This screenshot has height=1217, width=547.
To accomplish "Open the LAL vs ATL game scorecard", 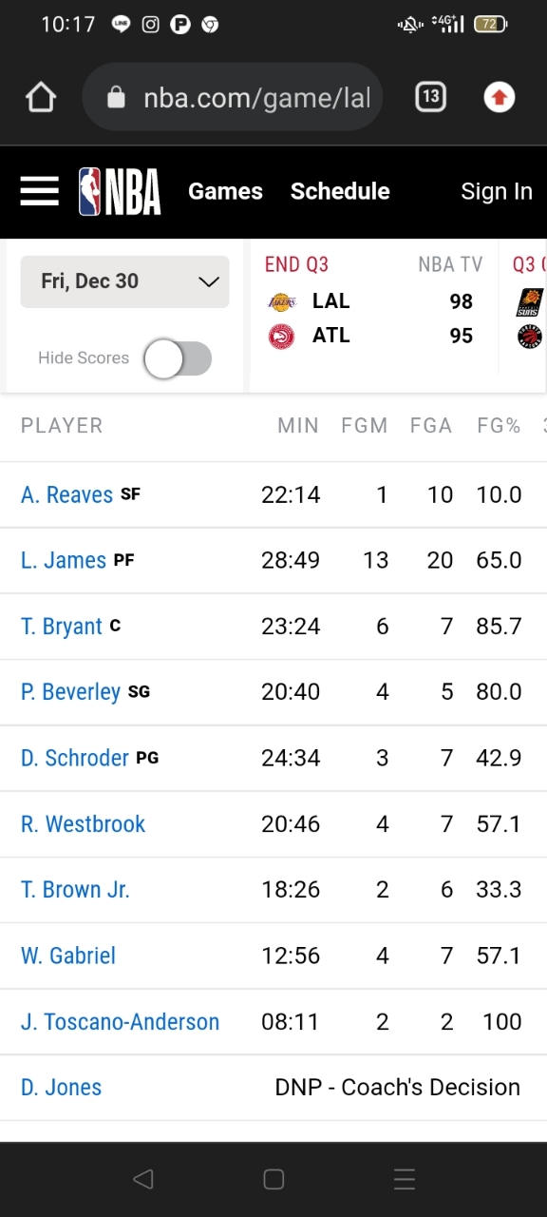I will point(373,315).
